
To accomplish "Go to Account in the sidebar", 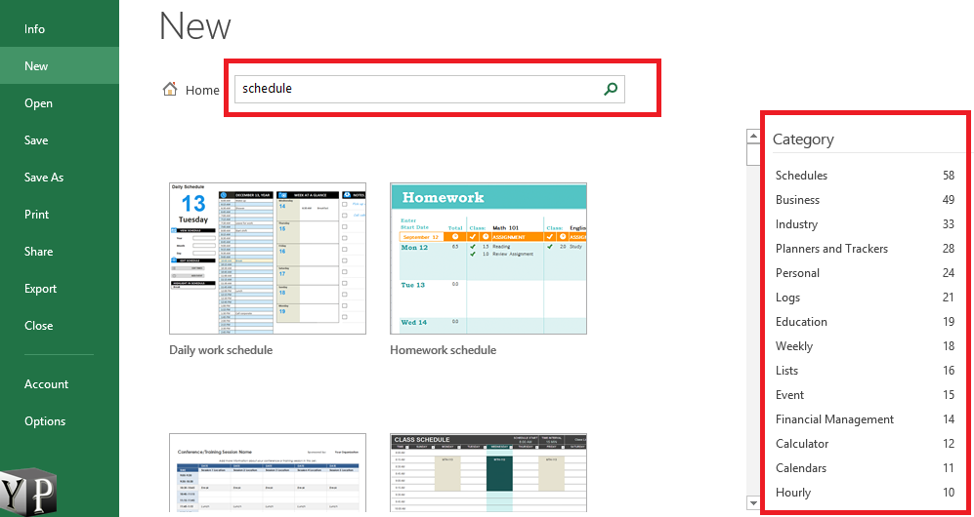I will 46,384.
